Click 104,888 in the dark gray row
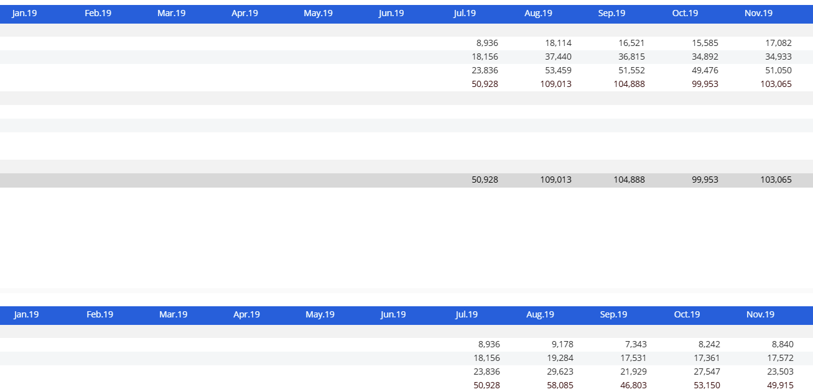 [x=629, y=180]
